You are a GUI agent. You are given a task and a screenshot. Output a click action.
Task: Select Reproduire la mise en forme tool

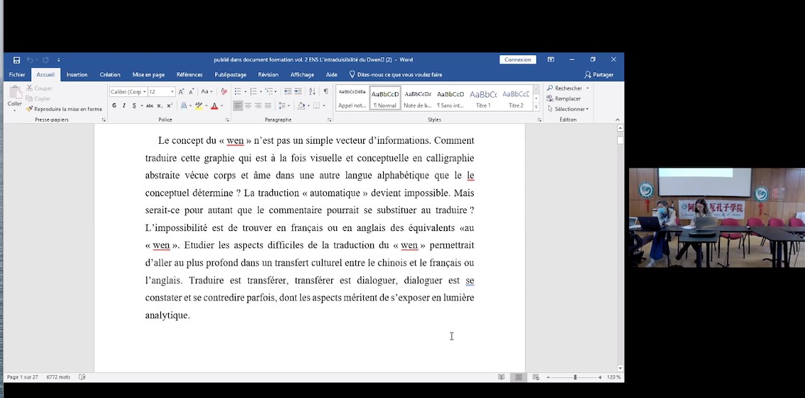[65, 109]
